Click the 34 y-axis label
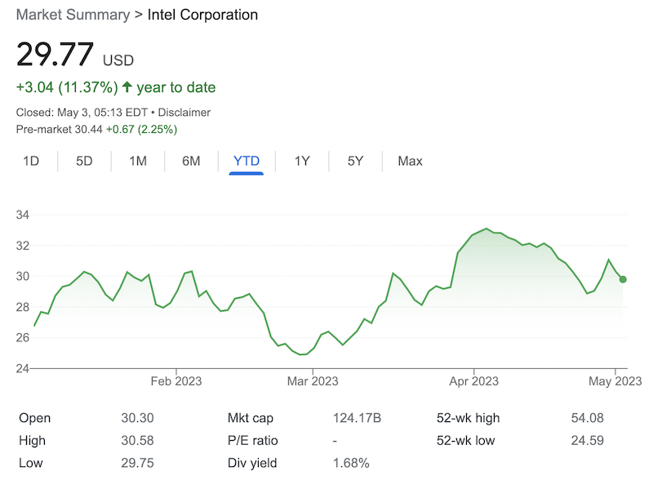Image resolution: width=653 pixels, height=489 pixels. [23, 215]
